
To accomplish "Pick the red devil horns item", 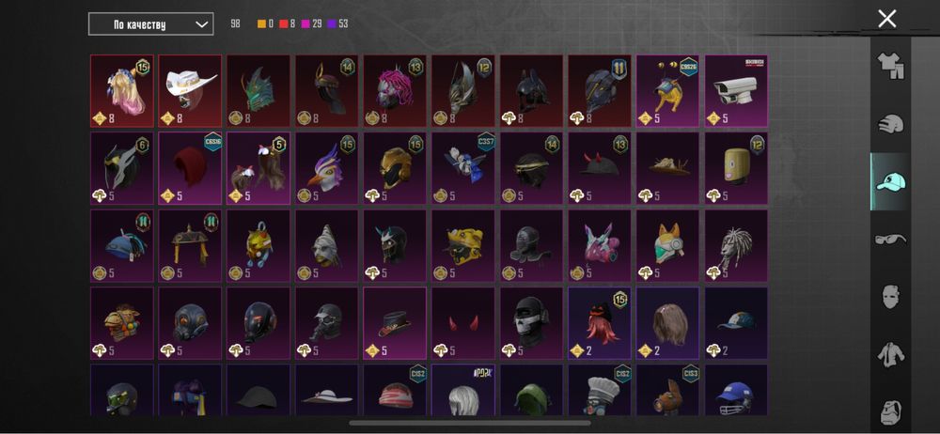I will pos(463,323).
